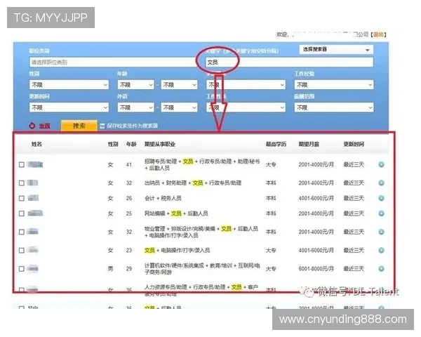421x337 pixels.
Task: Click the 姓名 column header
Action: click(36, 144)
